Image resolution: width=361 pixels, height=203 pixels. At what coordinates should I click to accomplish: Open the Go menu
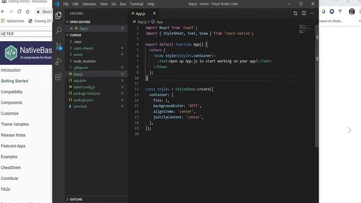point(114,4)
